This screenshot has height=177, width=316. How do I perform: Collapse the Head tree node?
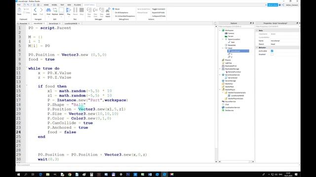pos(223,48)
